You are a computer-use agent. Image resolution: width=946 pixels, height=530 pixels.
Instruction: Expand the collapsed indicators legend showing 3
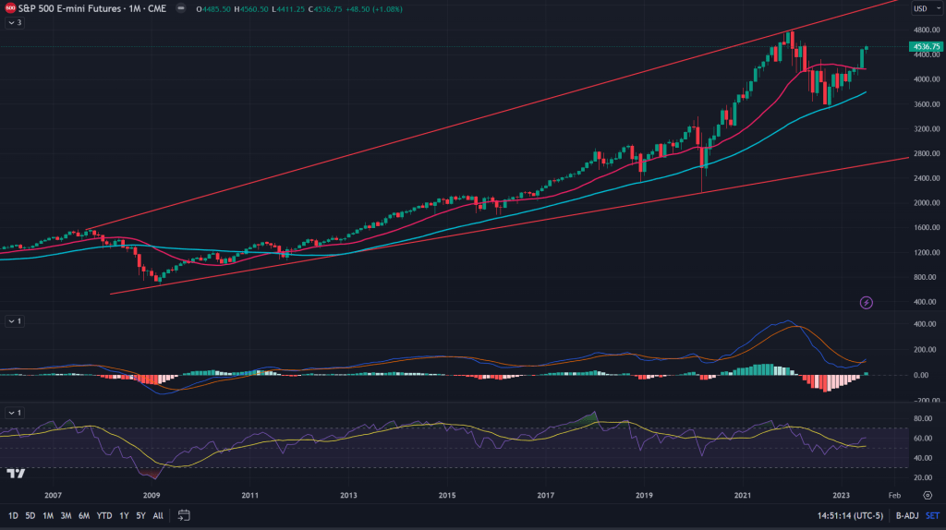14,22
